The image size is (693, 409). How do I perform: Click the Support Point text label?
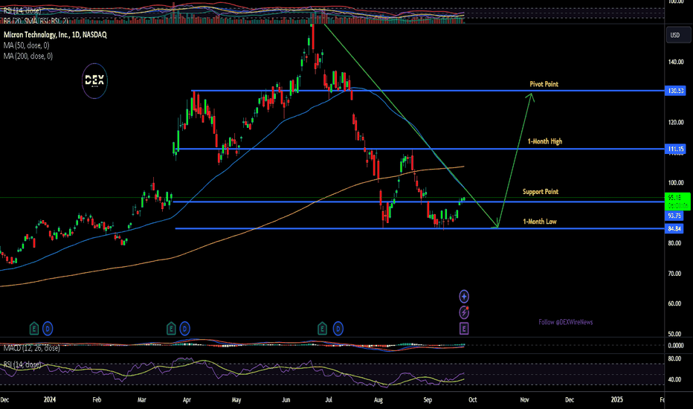pos(541,191)
